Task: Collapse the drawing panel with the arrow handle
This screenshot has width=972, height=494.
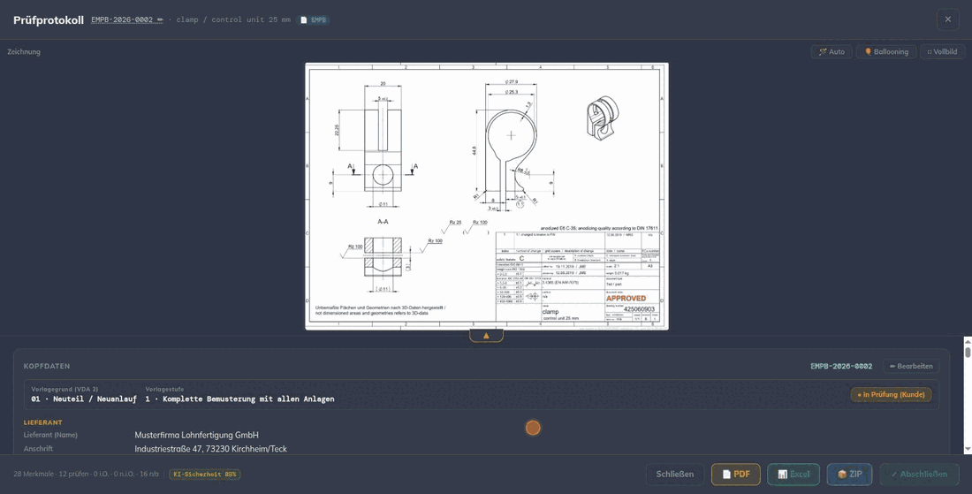Action: 486,335
